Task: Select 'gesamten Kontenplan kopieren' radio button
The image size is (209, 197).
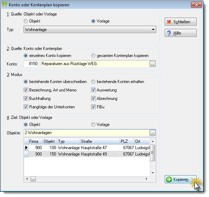Action: click(x=93, y=56)
